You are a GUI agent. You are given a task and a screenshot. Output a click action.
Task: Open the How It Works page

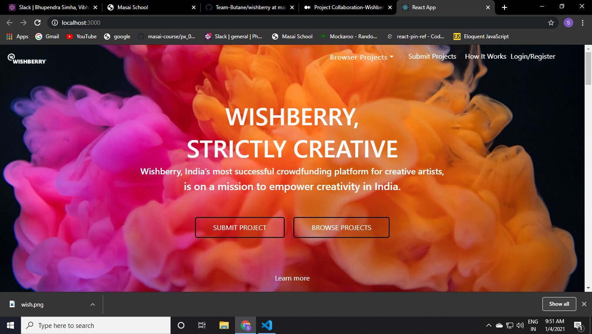(x=485, y=57)
